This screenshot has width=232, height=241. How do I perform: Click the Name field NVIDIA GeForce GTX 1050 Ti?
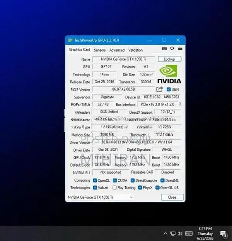[x=123, y=59]
